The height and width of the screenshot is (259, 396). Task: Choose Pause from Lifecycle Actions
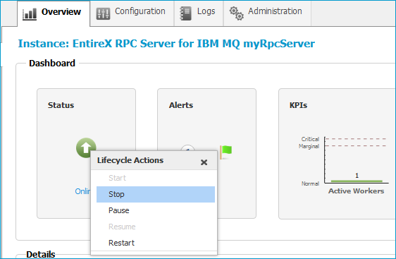(156, 210)
